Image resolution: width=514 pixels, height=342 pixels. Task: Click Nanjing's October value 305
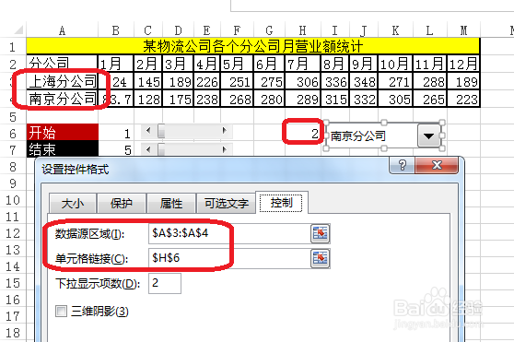click(395, 99)
